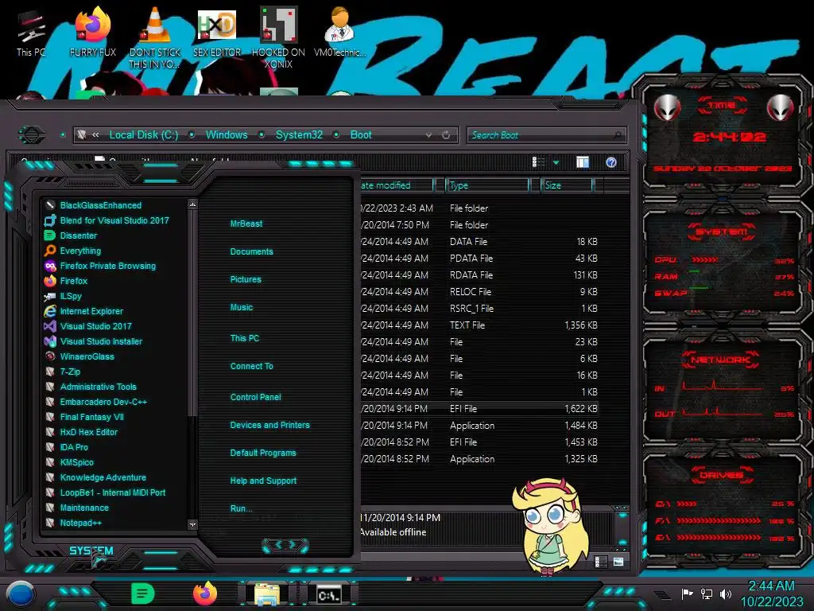Image resolution: width=814 pixels, height=611 pixels.
Task: Open the SEX EDITOR HxD desktop shortcut
Action: [216, 33]
